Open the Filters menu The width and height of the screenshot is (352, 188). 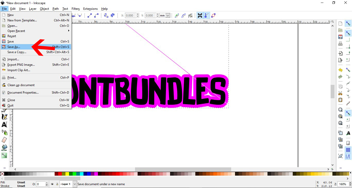[76, 9]
